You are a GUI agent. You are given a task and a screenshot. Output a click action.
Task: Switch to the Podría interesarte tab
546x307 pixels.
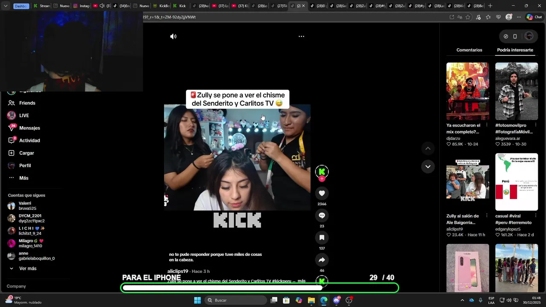[515, 50]
